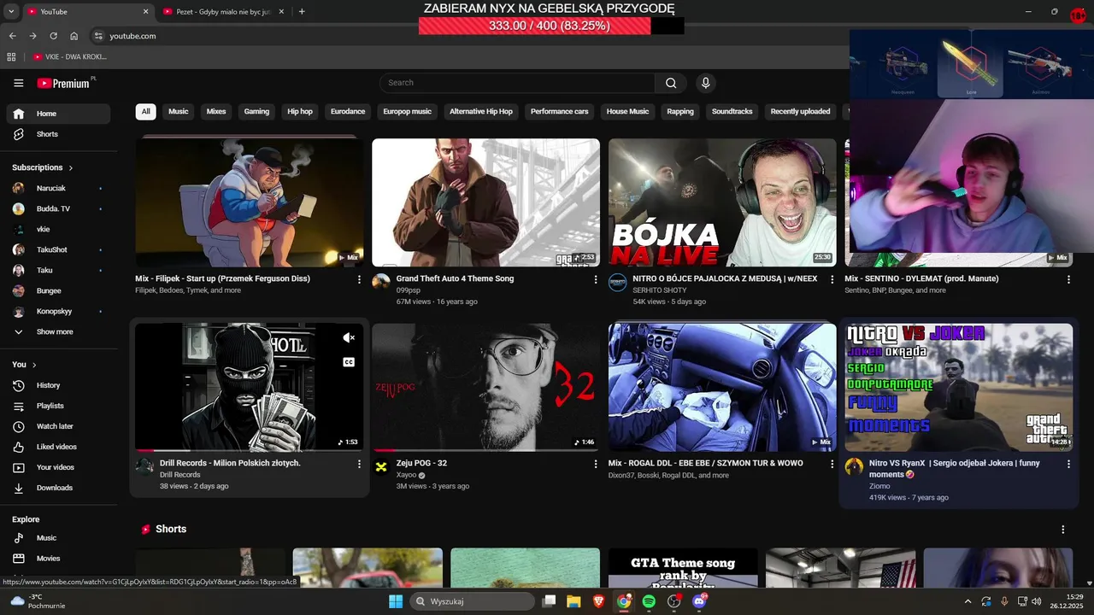This screenshot has height=615, width=1094.
Task: Switch to the Pezet browser tab
Action: 222,12
